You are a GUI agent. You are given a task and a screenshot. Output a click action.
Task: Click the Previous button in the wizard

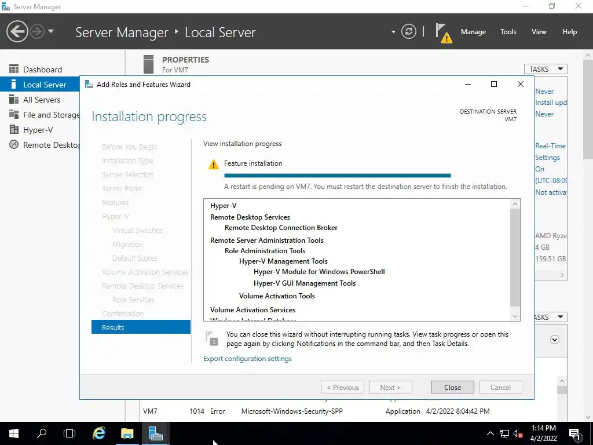pos(343,387)
